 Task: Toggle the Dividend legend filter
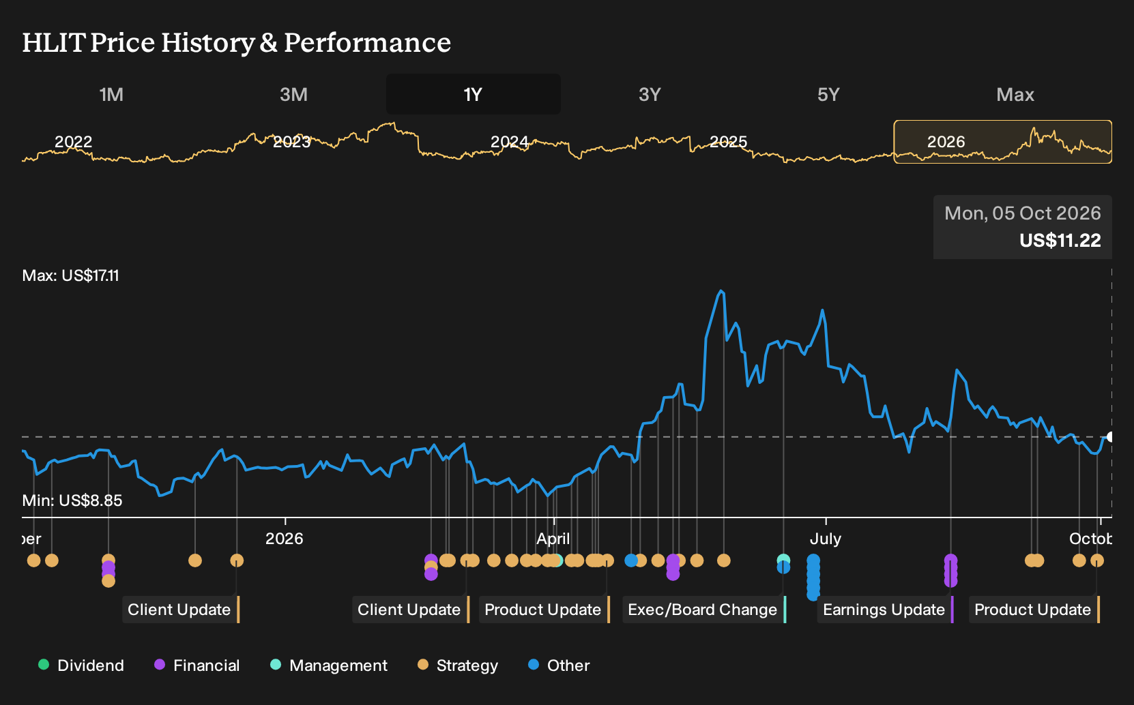[81, 665]
